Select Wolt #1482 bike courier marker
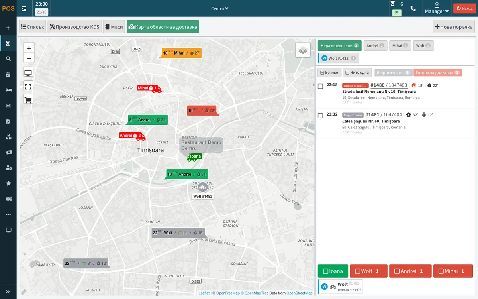 coord(203,187)
